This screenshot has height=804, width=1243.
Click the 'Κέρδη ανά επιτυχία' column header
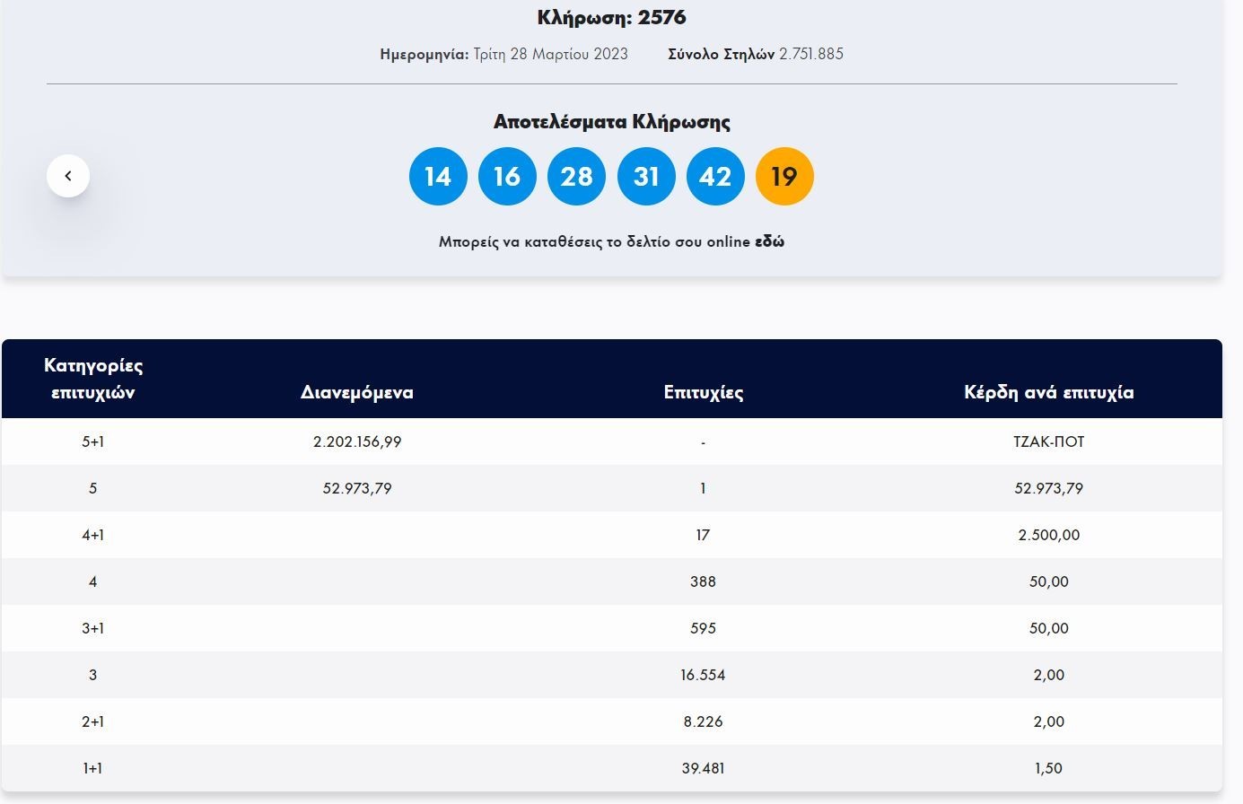tap(1048, 392)
